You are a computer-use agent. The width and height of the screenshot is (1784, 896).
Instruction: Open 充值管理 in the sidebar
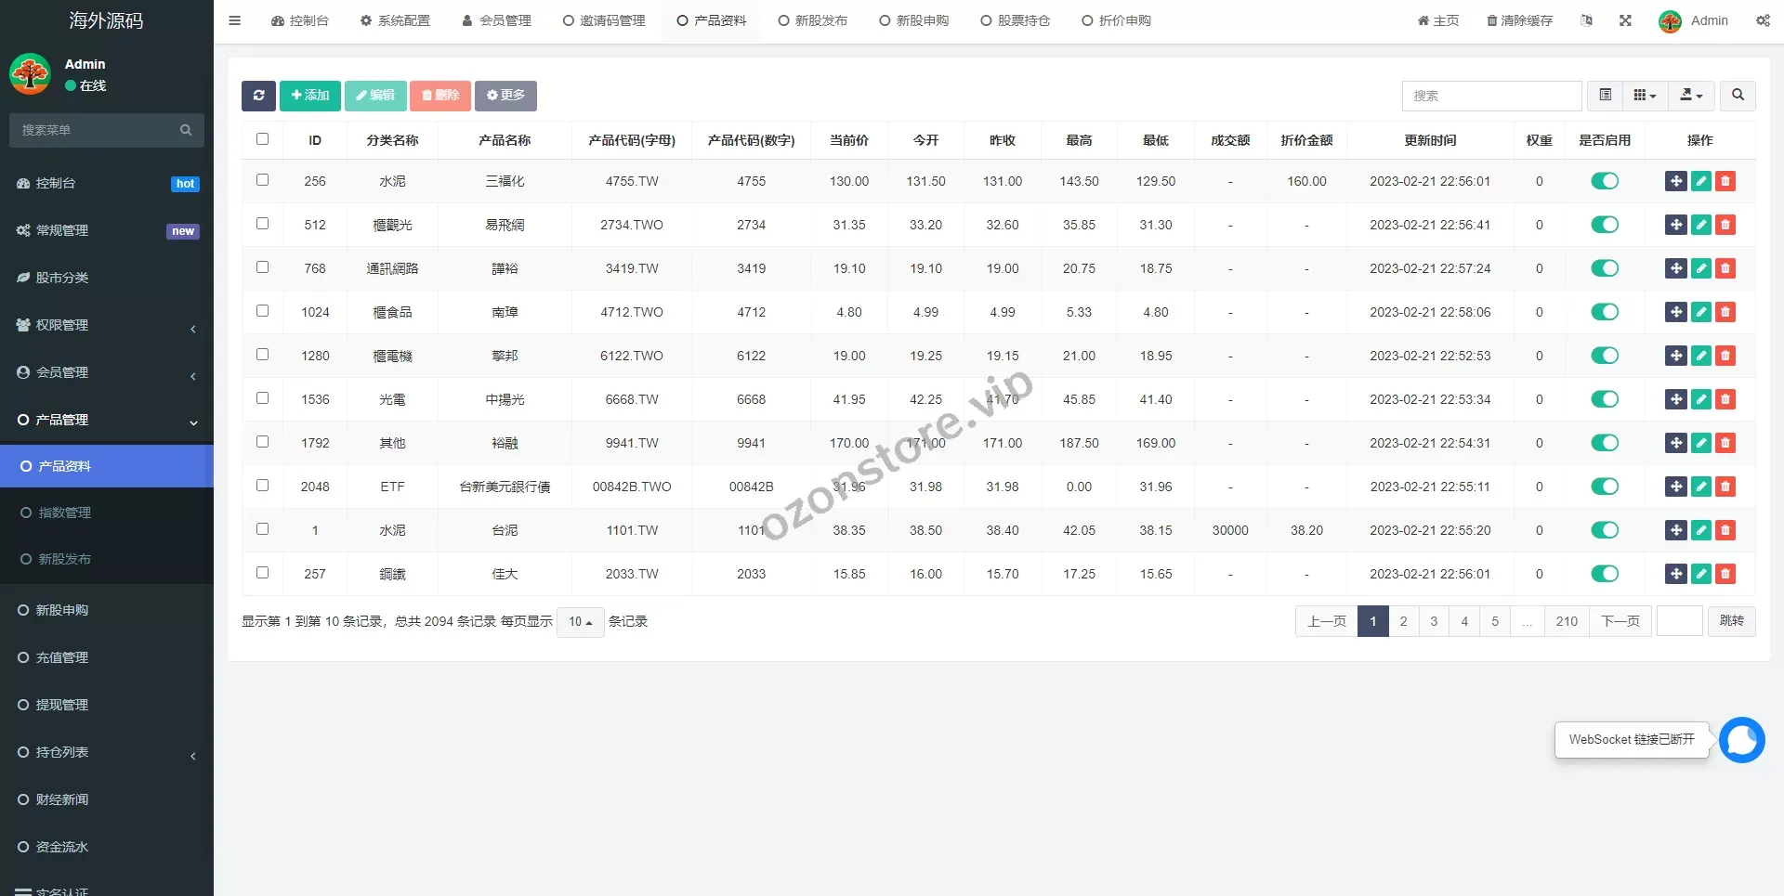coord(62,657)
